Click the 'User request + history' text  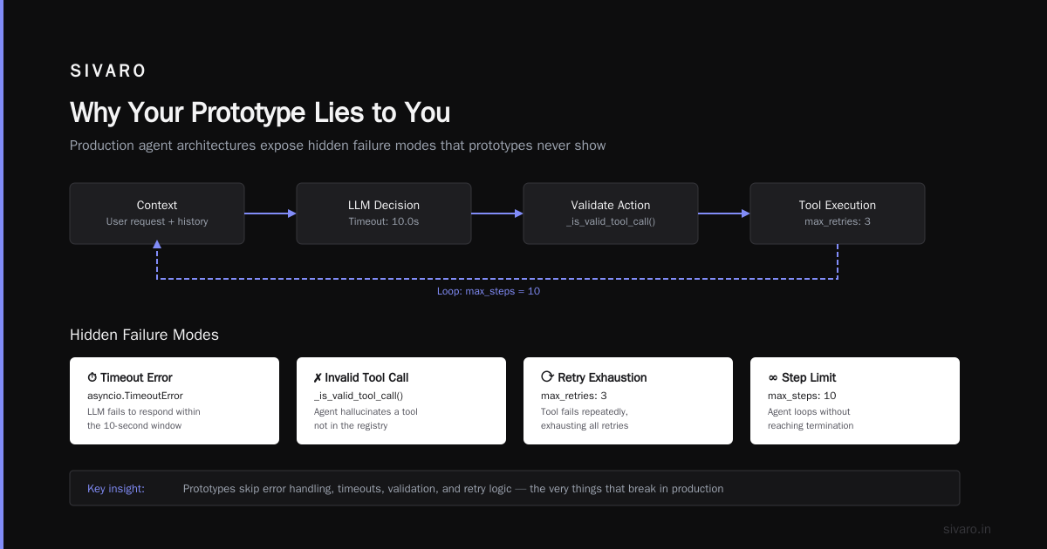point(157,222)
